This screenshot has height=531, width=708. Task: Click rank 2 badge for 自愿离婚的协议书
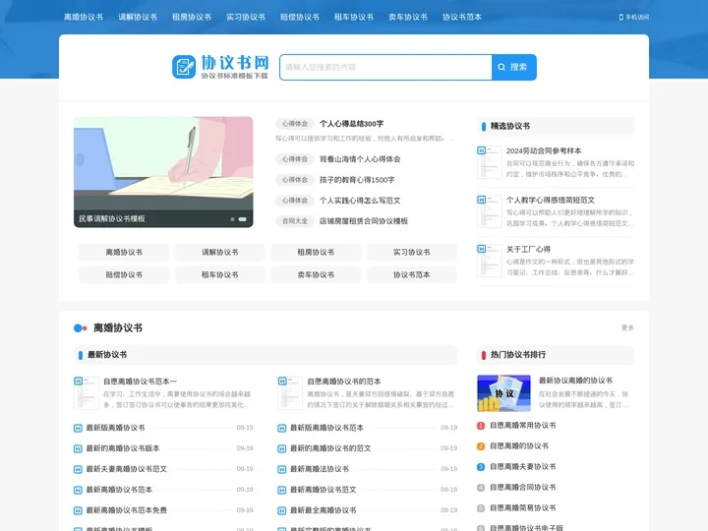point(481,446)
